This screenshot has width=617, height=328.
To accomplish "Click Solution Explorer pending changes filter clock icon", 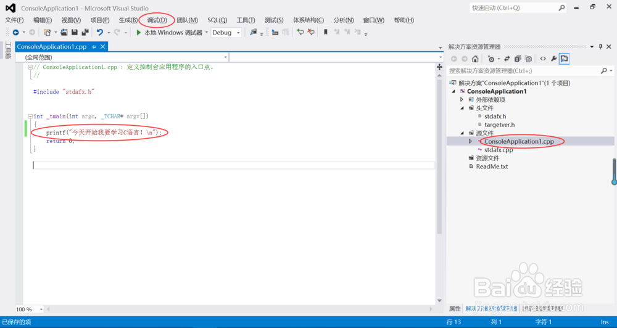I will (x=491, y=59).
